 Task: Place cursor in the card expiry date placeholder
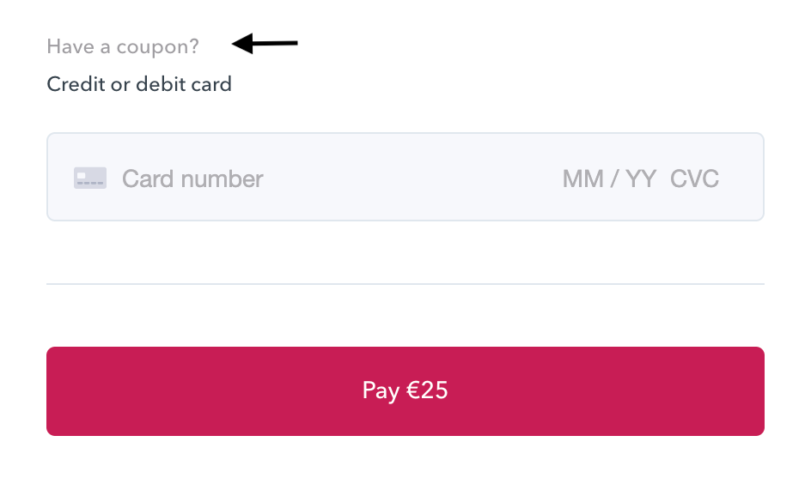[x=609, y=178]
